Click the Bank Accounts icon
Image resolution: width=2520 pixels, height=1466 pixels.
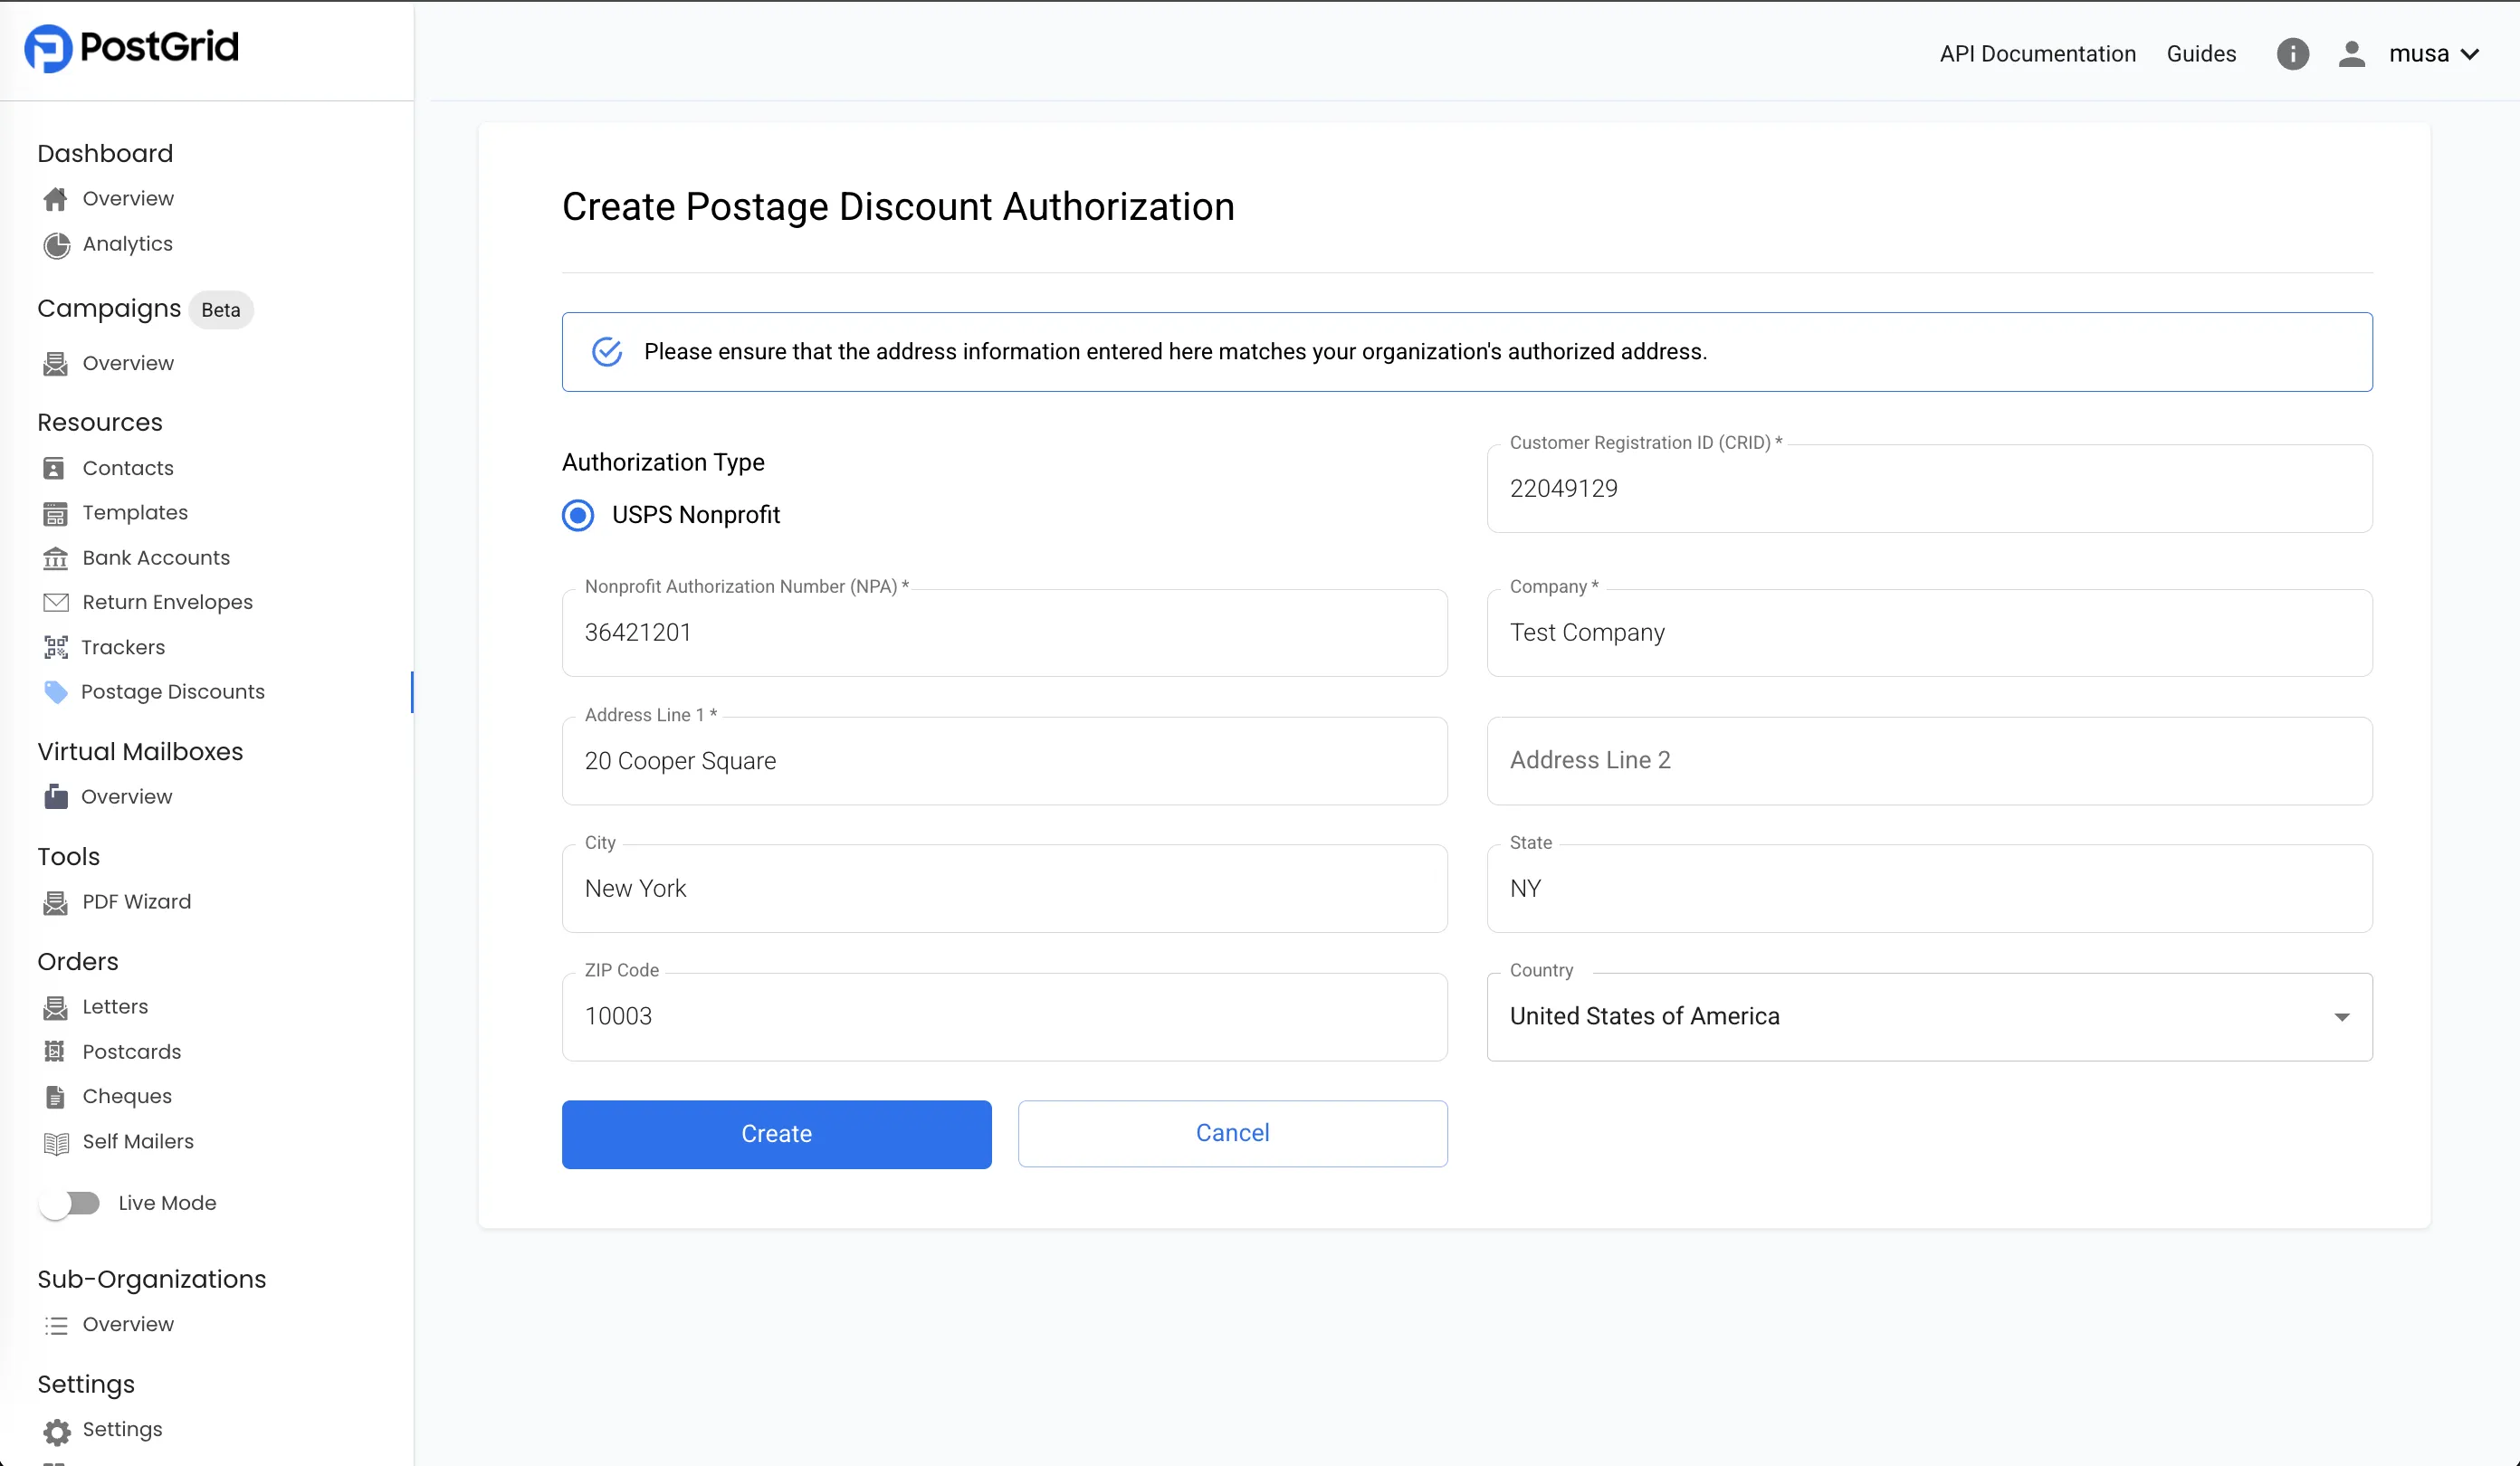(x=56, y=557)
